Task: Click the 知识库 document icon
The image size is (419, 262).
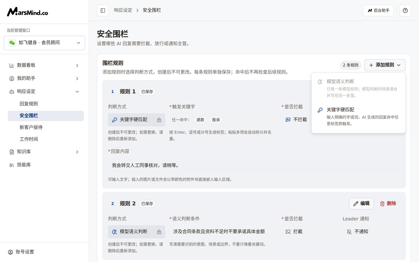Action: tap(12, 152)
